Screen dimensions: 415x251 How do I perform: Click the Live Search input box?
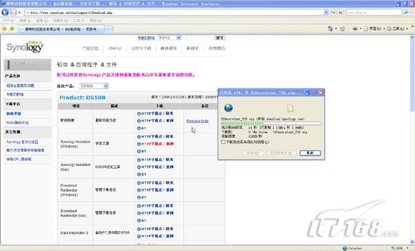point(373,12)
